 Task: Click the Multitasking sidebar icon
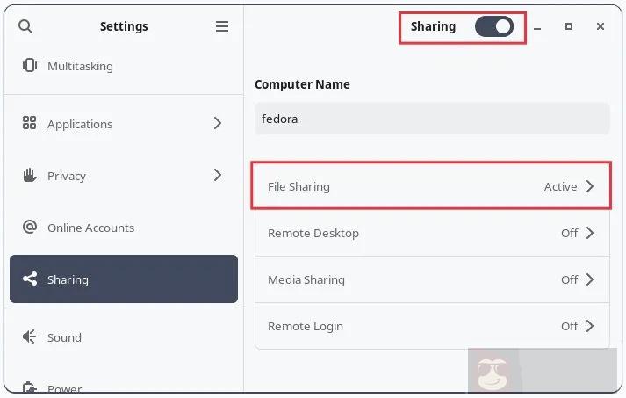pos(30,66)
